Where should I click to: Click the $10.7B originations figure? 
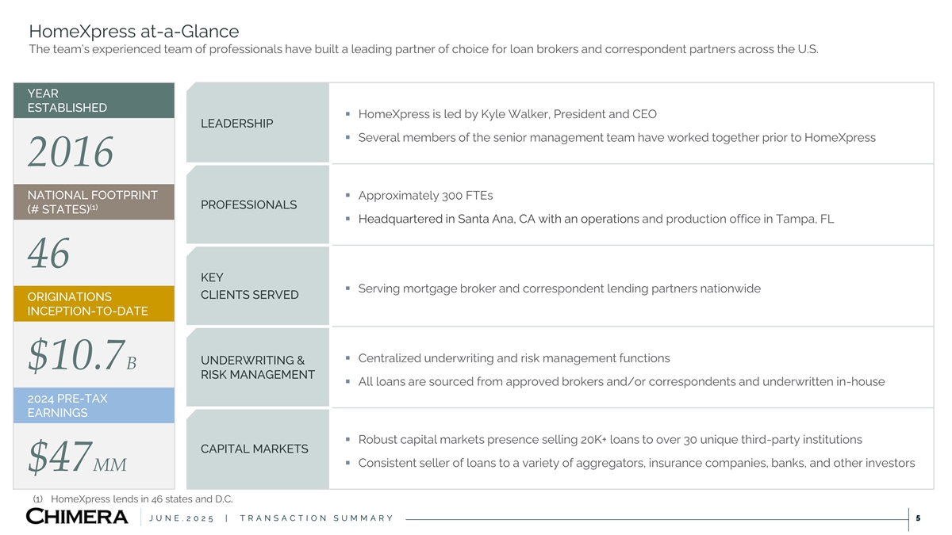[x=83, y=356]
